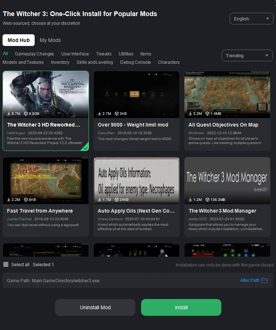This screenshot has width=276, height=330.
Task: Filter by User Interface category
Action: (x=75, y=54)
